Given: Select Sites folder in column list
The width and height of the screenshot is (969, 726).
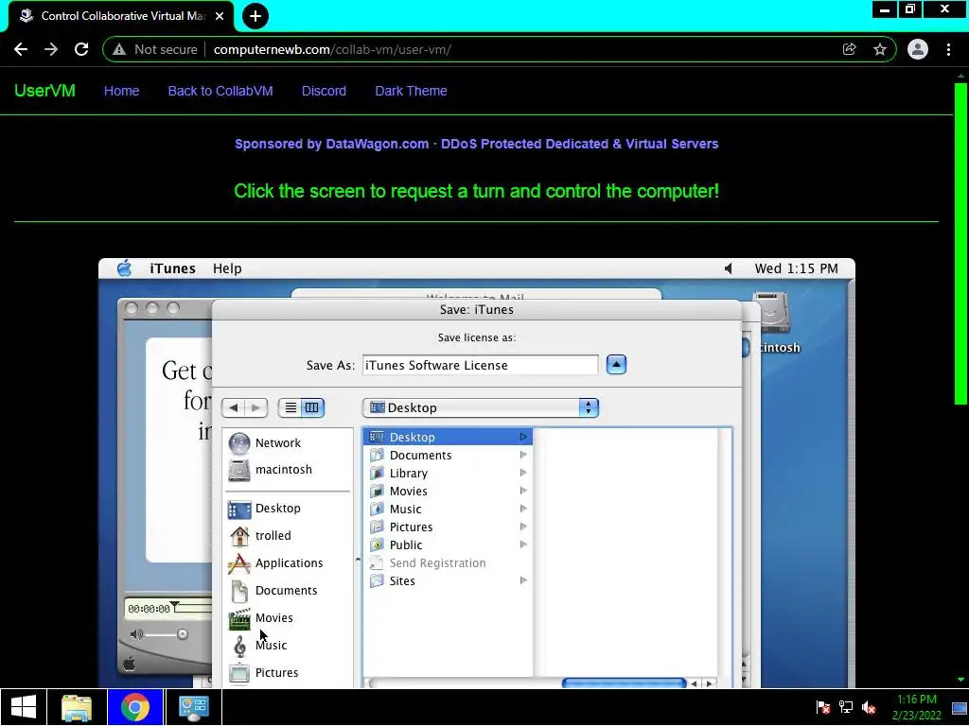Looking at the screenshot, I should click(x=448, y=581).
